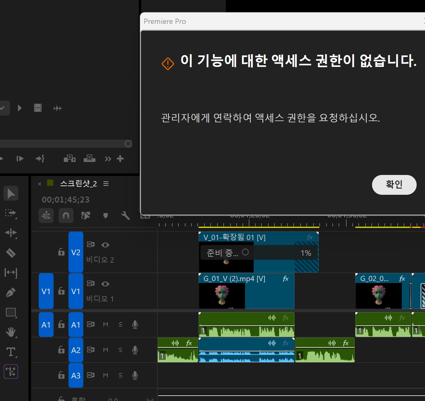Toggle sync lock on A3 track
The width and height of the screenshot is (425, 401).
(x=91, y=375)
